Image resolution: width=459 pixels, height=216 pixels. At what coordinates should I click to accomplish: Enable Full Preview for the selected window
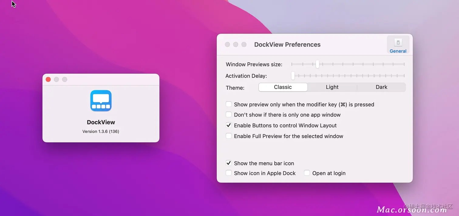pyautogui.click(x=229, y=136)
